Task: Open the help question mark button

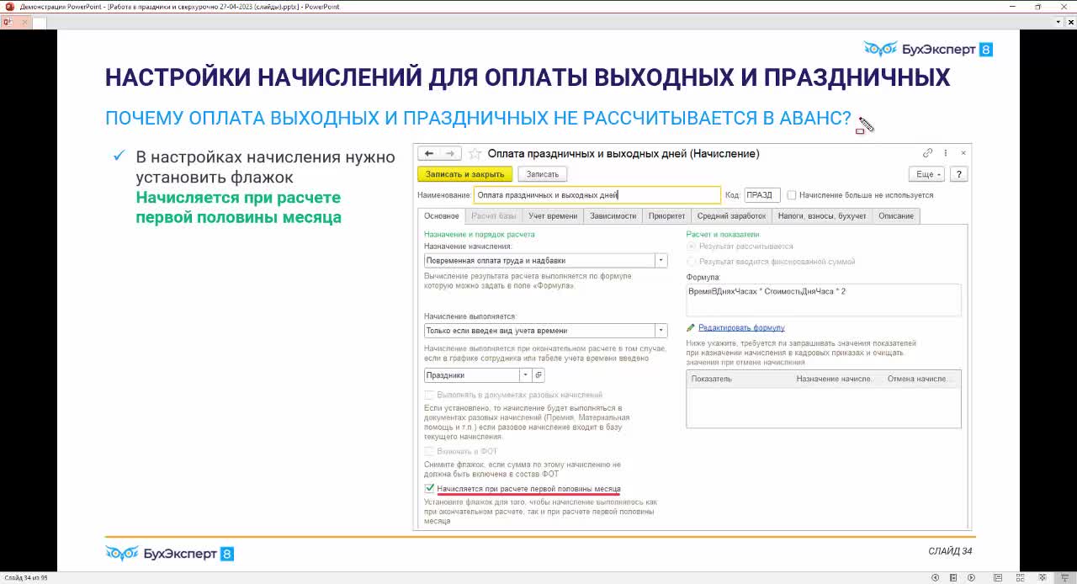Action: point(958,174)
